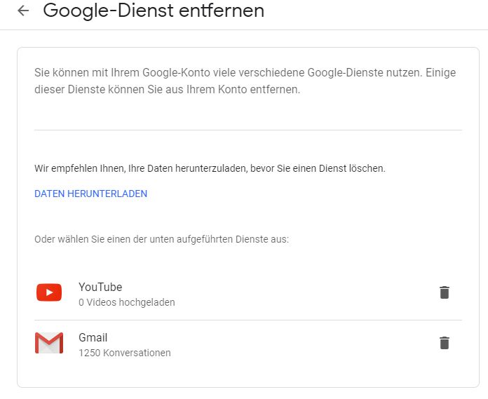This screenshot has height=399, width=488.
Task: Delete the YouTube service via trash icon
Action: tap(445, 292)
